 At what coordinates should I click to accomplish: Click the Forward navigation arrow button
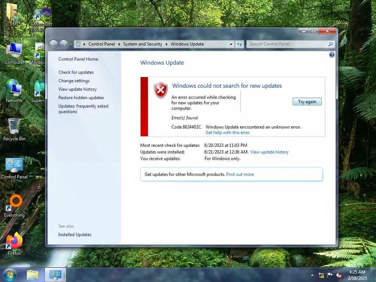click(x=64, y=44)
